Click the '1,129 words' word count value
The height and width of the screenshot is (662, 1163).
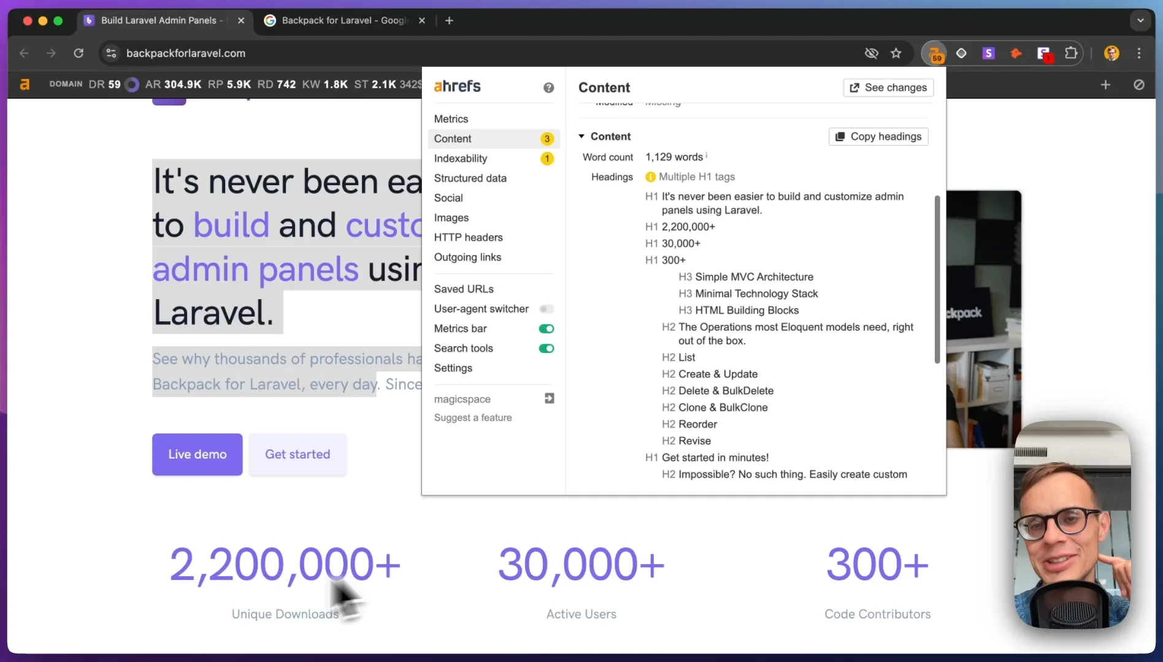coord(674,157)
